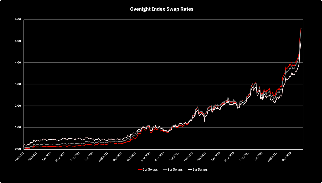Screen dimensions: 322x183
Task: Click the red 2yr Swaps legend line marker
Action: 140,170
